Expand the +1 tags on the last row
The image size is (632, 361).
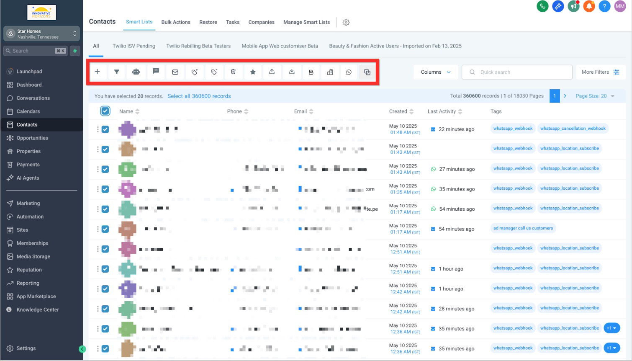611,348
